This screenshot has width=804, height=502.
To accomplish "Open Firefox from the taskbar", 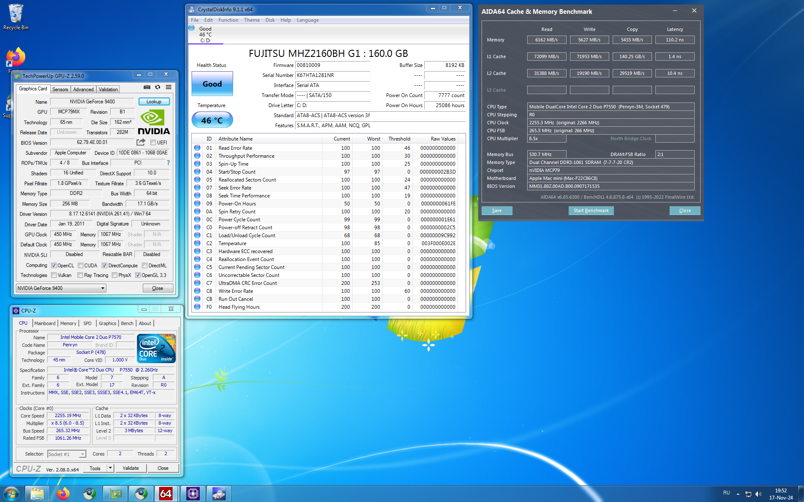I will pyautogui.click(x=63, y=494).
